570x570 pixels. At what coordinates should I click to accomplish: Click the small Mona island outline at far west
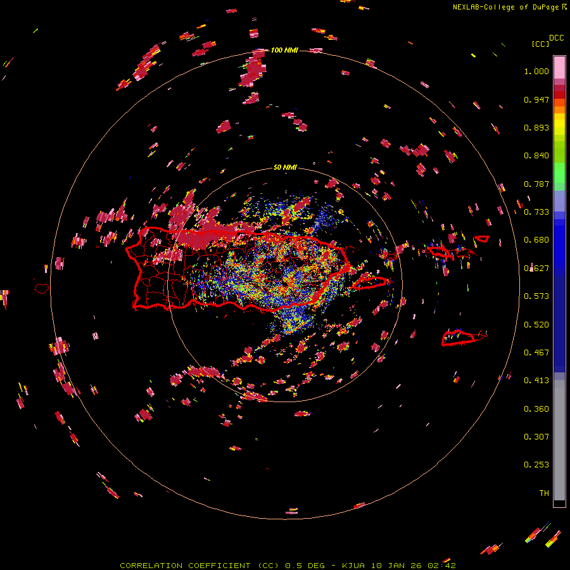click(42, 288)
